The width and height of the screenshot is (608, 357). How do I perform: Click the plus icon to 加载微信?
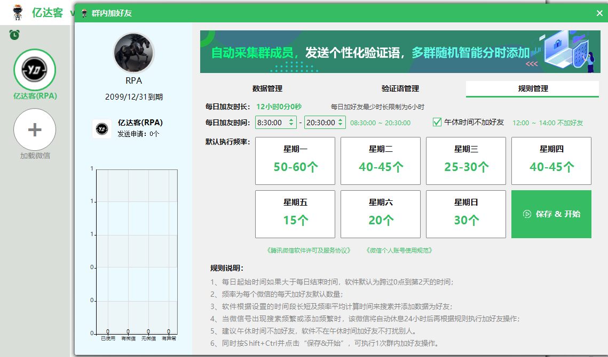coord(35,129)
